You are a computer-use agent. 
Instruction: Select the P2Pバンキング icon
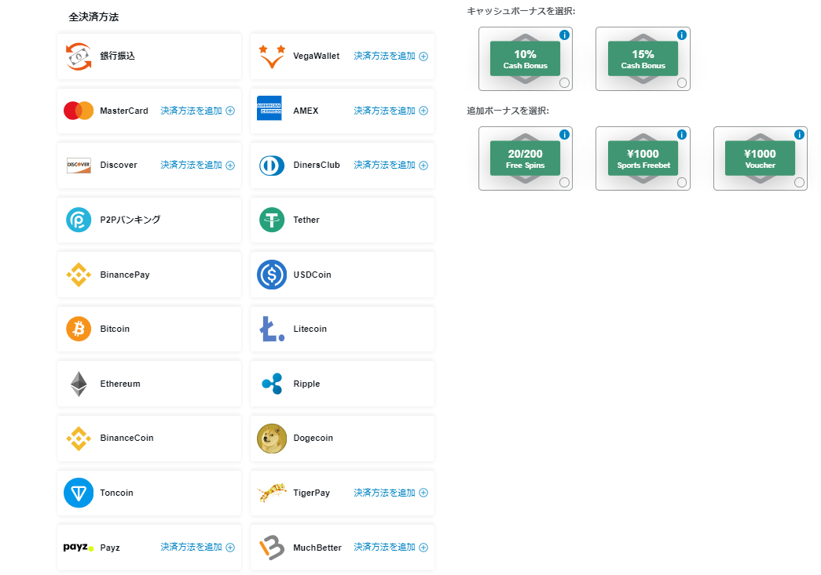(79, 220)
